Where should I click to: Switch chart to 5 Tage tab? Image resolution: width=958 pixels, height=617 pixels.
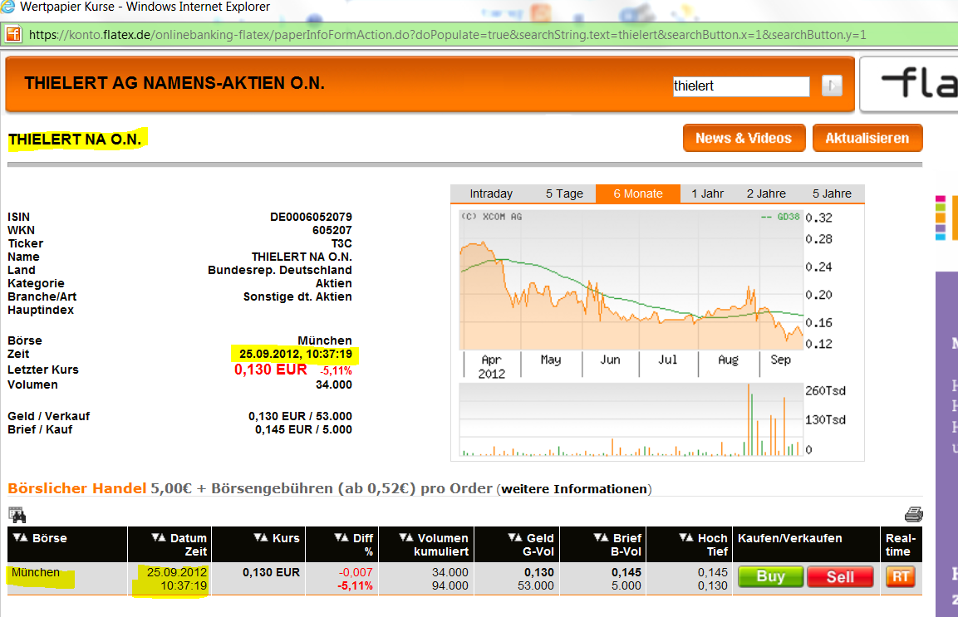tap(564, 193)
